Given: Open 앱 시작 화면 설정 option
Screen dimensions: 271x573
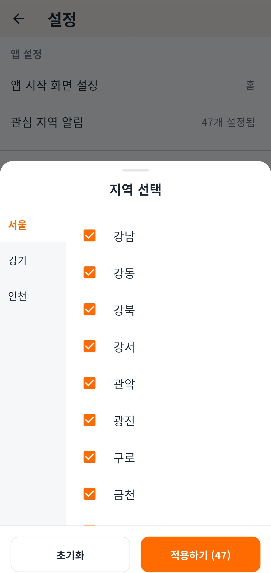Looking at the screenshot, I should click(x=54, y=85).
